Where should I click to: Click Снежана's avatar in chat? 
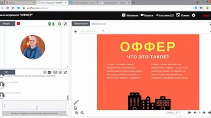[2, 95]
